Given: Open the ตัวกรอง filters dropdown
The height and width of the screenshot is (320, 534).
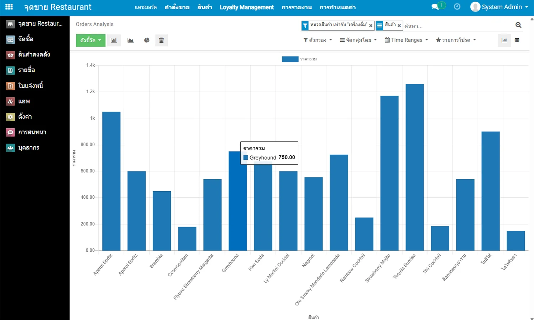Looking at the screenshot, I should 318,40.
